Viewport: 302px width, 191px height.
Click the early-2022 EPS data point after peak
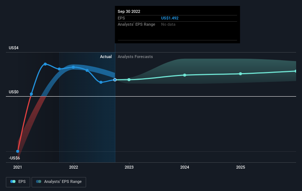tap(87, 71)
